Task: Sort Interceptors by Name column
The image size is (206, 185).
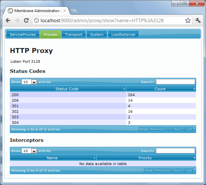Action: 53,158
